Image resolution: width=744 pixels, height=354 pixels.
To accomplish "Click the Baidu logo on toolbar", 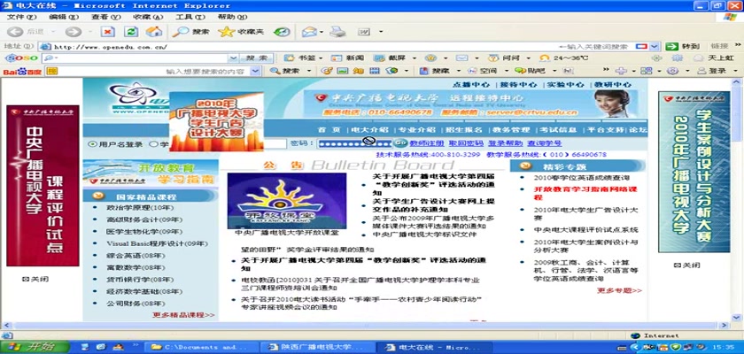I will [x=23, y=71].
